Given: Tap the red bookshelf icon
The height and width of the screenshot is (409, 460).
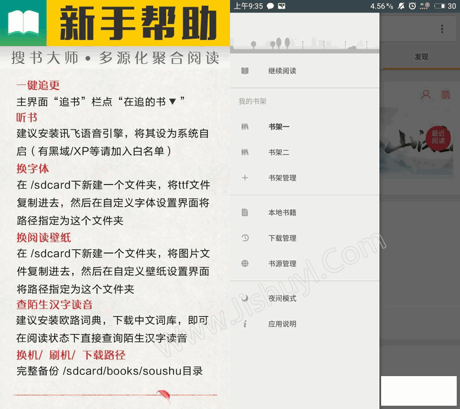Looking at the screenshot, I should tap(446, 95).
